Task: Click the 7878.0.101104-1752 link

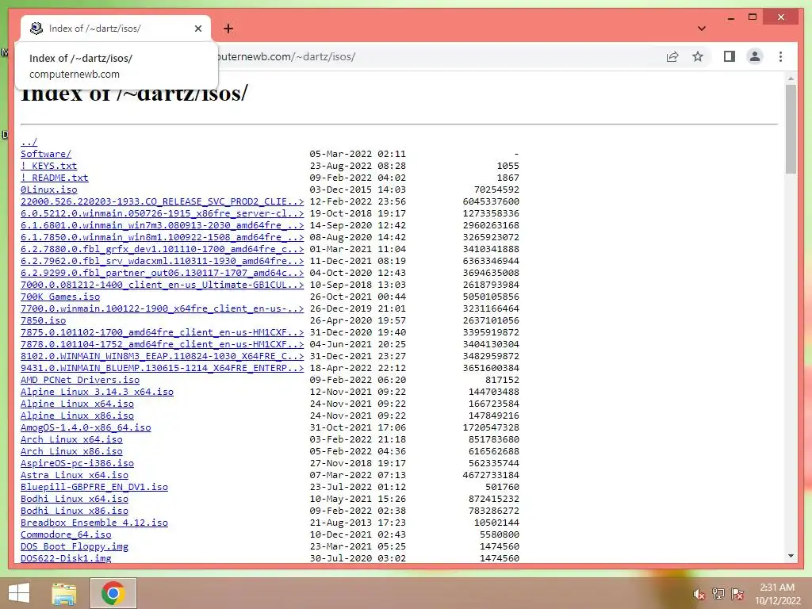Action: tap(162, 344)
